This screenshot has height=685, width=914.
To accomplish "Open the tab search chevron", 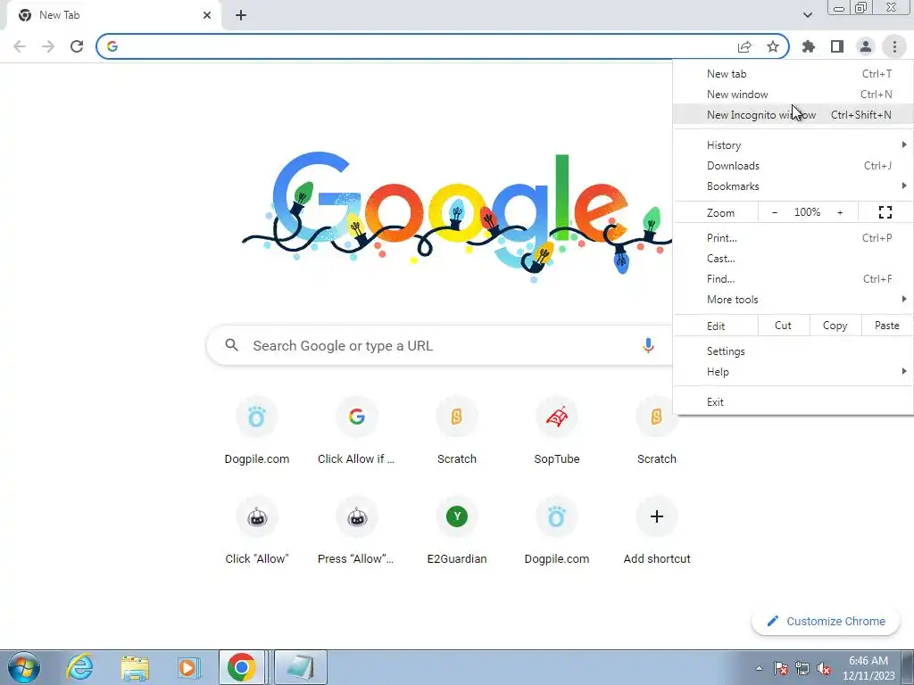I will coord(807,16).
